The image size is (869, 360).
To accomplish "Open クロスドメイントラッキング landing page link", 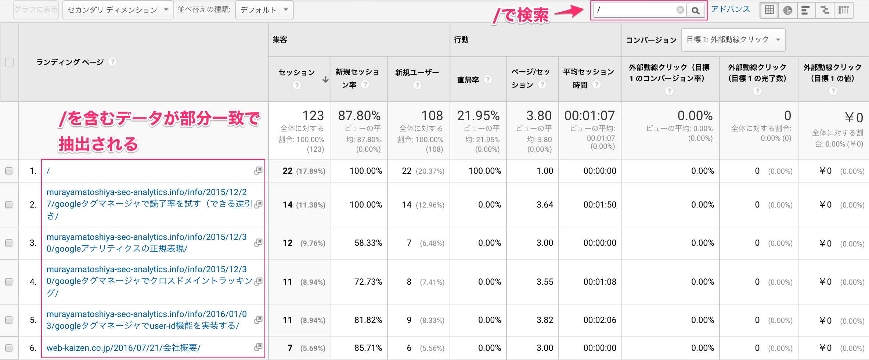I will click(149, 281).
